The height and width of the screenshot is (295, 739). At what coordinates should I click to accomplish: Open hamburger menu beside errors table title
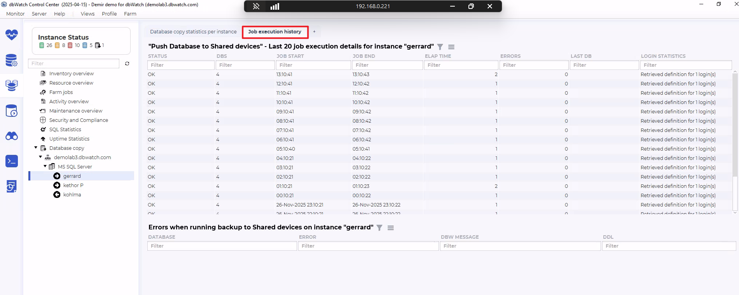coord(391,228)
